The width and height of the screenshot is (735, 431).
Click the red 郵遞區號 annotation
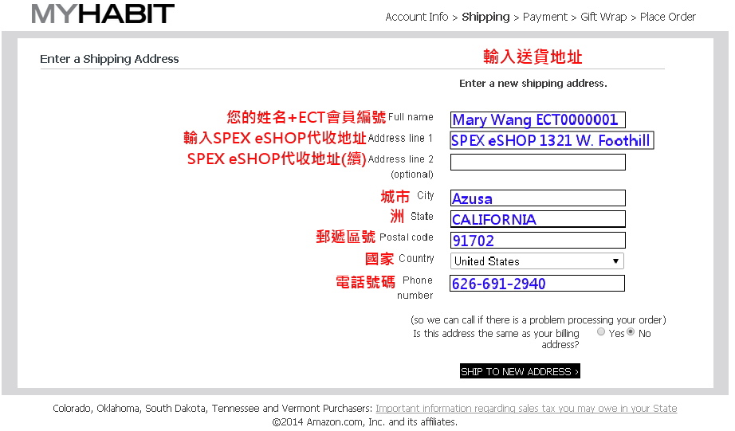pyautogui.click(x=345, y=237)
